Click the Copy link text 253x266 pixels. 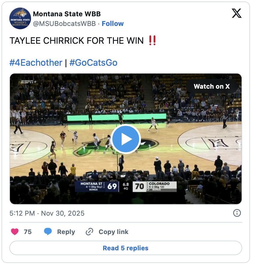[x=114, y=232]
